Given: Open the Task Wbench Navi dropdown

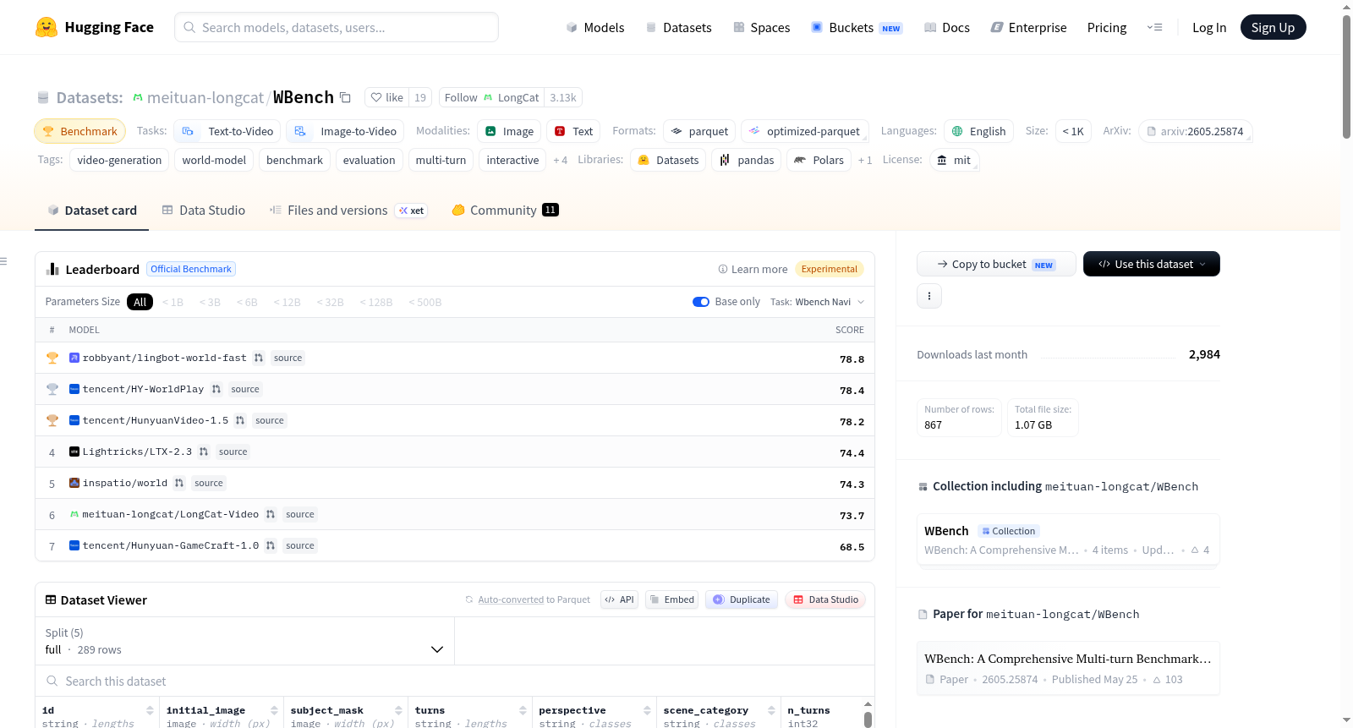Looking at the screenshot, I should pos(818,302).
